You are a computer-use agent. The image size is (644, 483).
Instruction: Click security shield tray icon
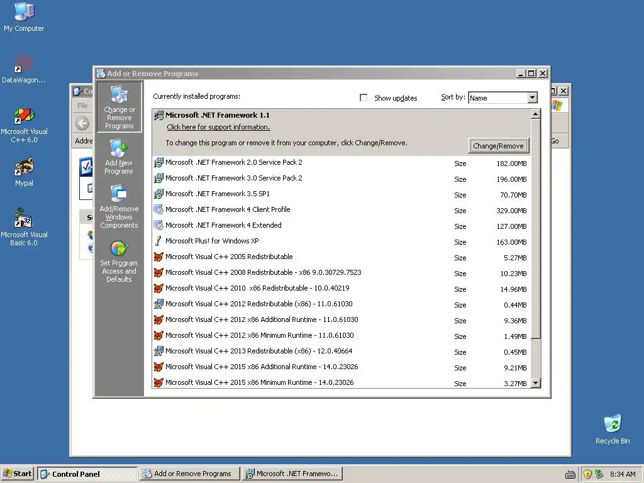point(588,474)
